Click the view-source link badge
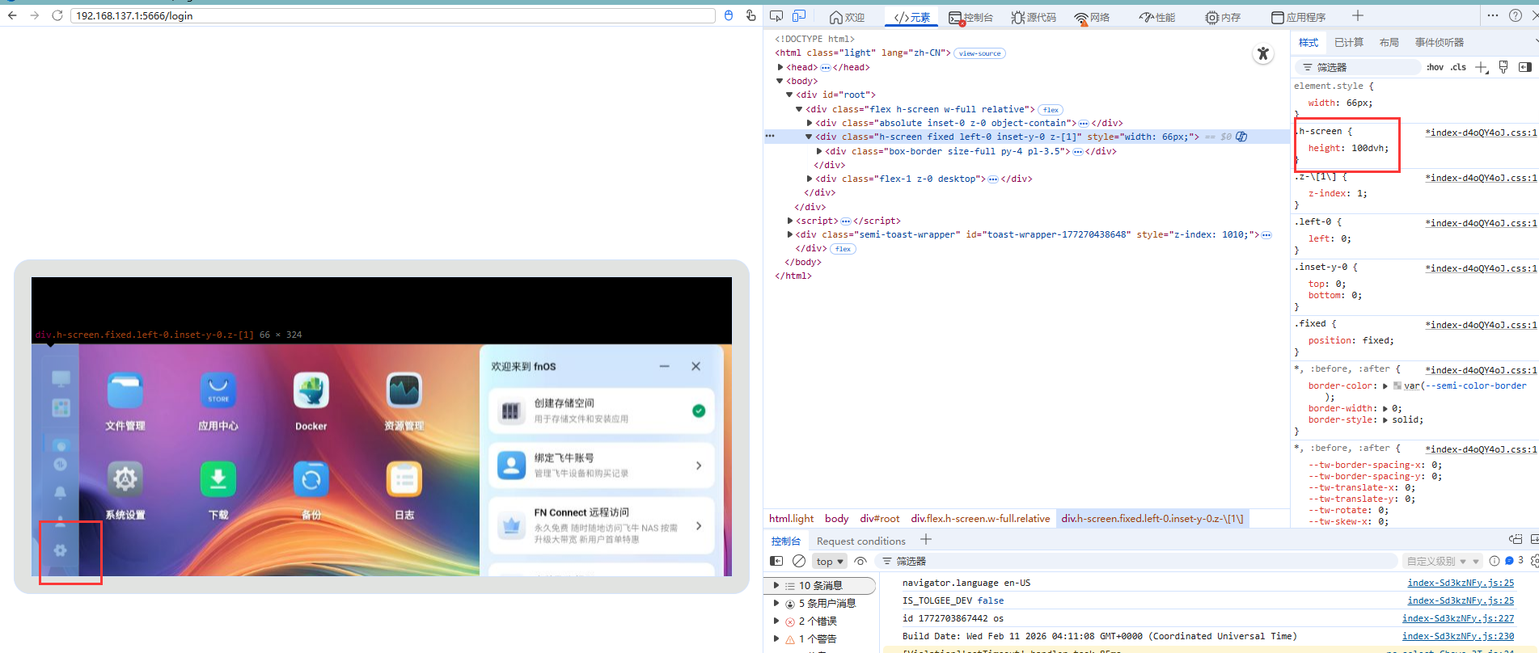The image size is (1539, 653). tap(979, 53)
